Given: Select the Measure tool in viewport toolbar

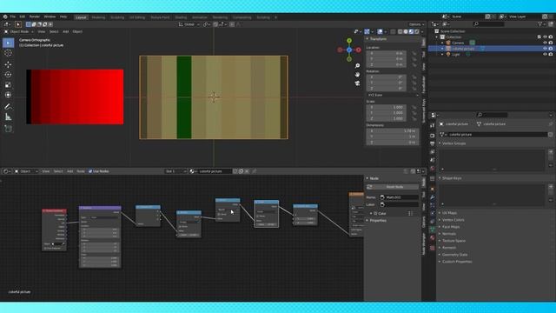Looking at the screenshot, I should (x=8, y=117).
